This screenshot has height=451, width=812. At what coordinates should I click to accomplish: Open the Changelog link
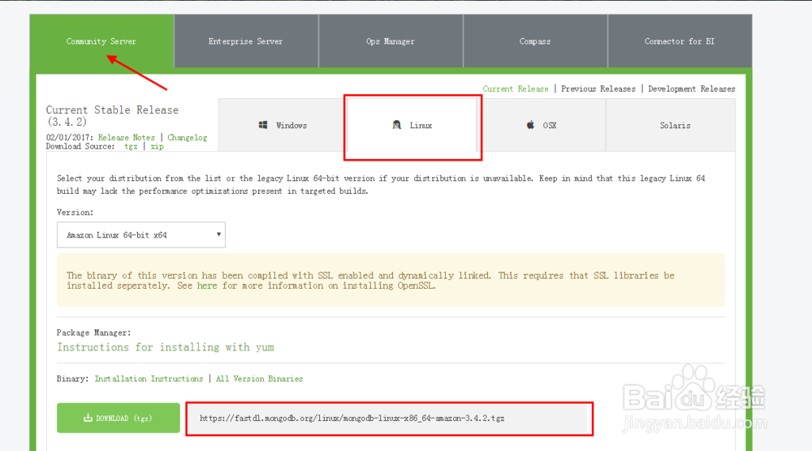click(187, 138)
